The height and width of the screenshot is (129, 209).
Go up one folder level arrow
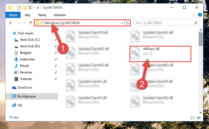point(31,23)
